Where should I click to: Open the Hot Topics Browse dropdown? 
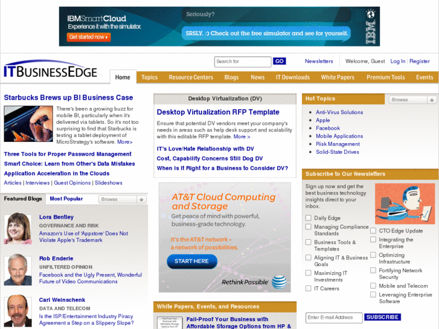coord(412,100)
